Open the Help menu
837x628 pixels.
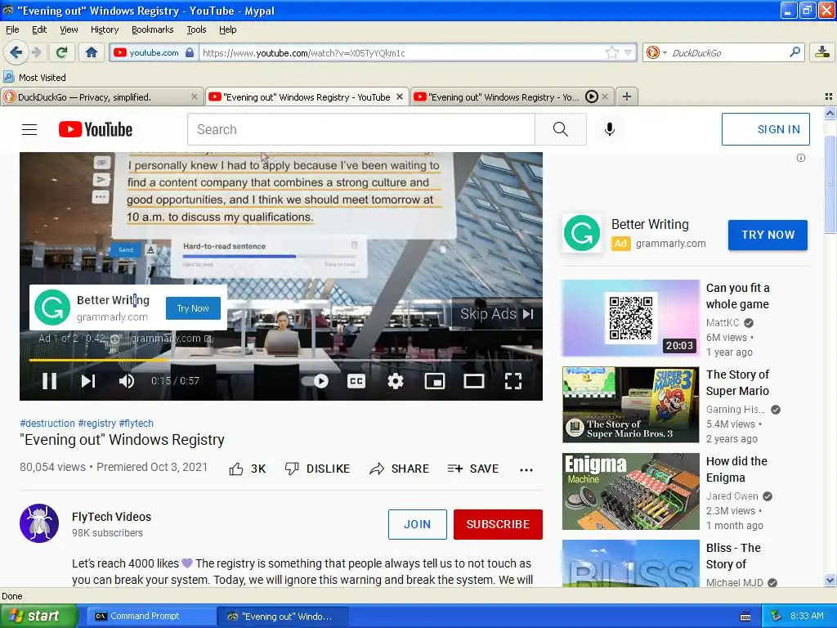click(228, 29)
